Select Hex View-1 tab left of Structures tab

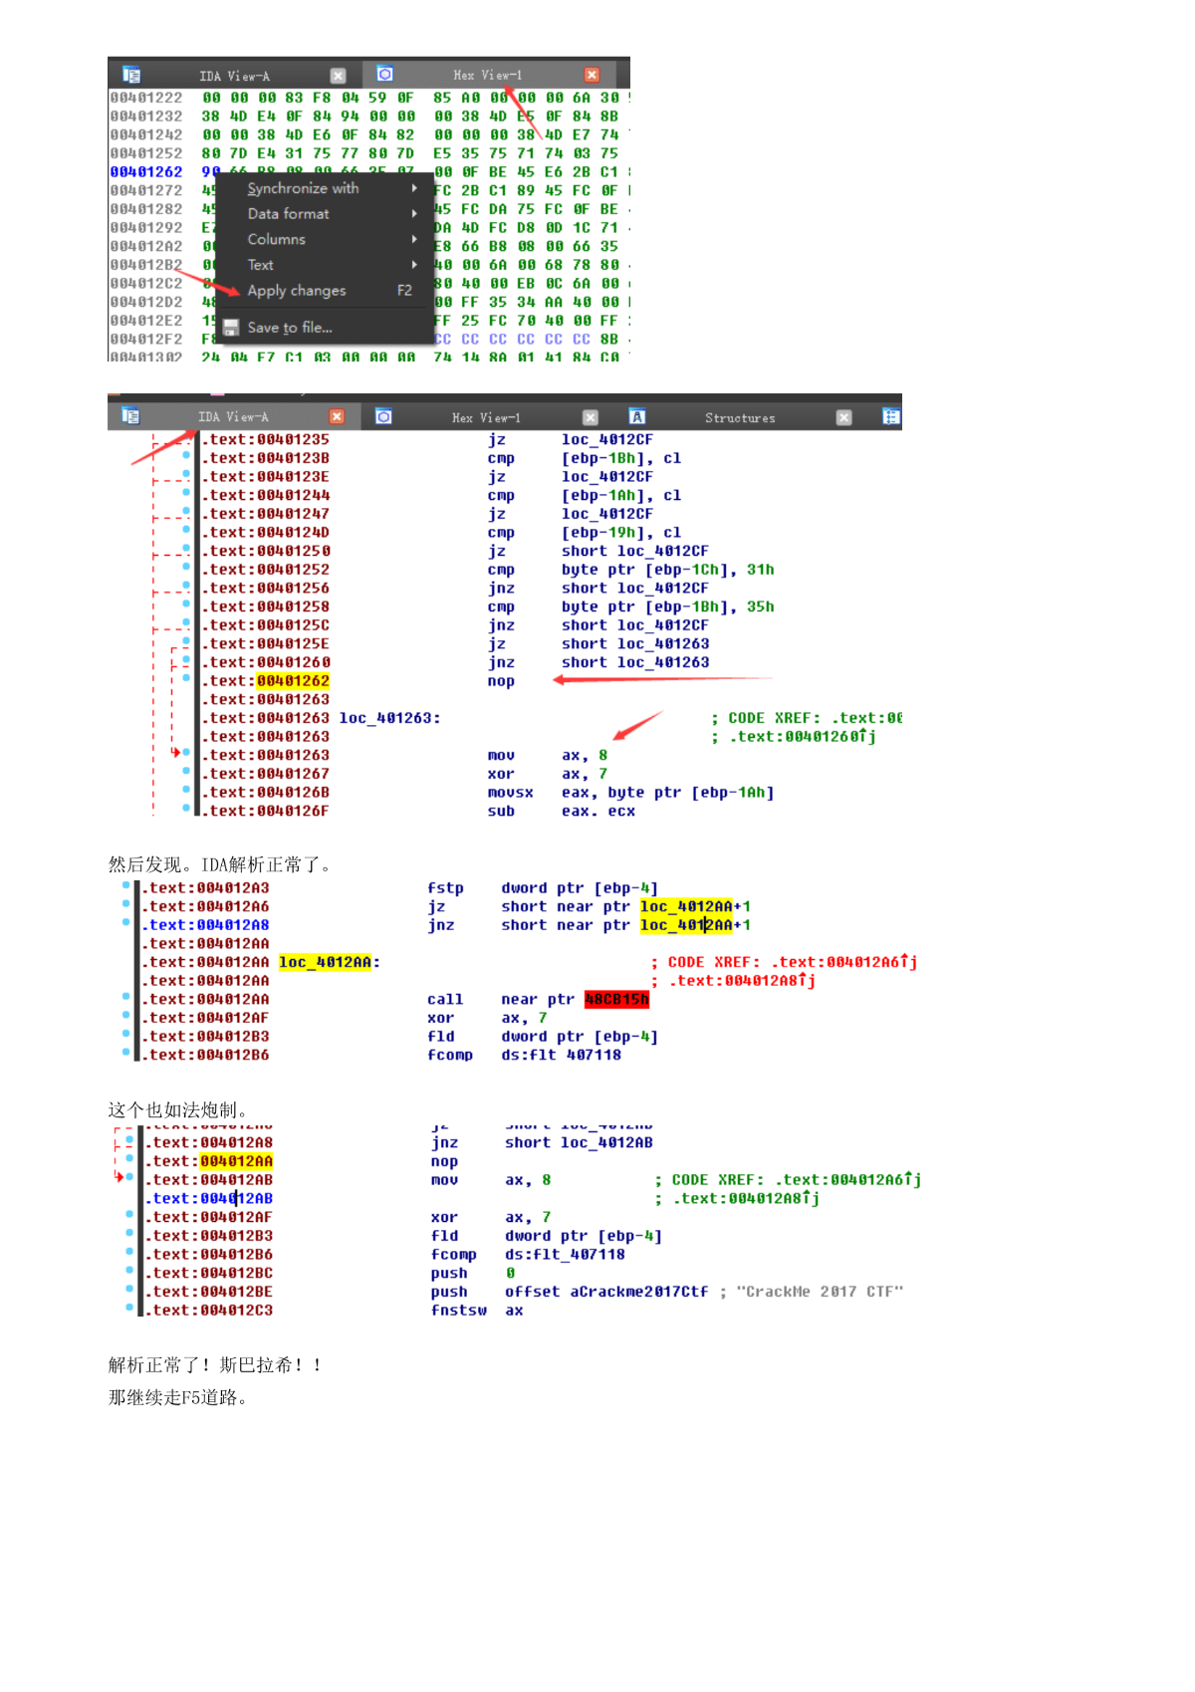tap(486, 418)
